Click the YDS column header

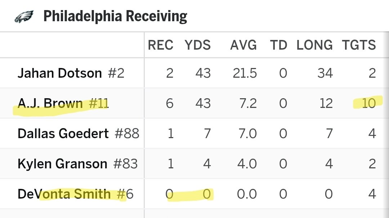[198, 45]
